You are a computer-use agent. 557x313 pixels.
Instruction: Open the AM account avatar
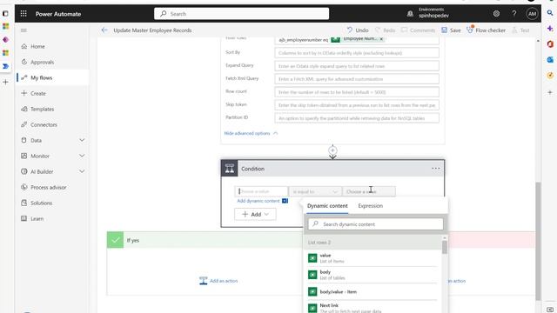coord(532,14)
